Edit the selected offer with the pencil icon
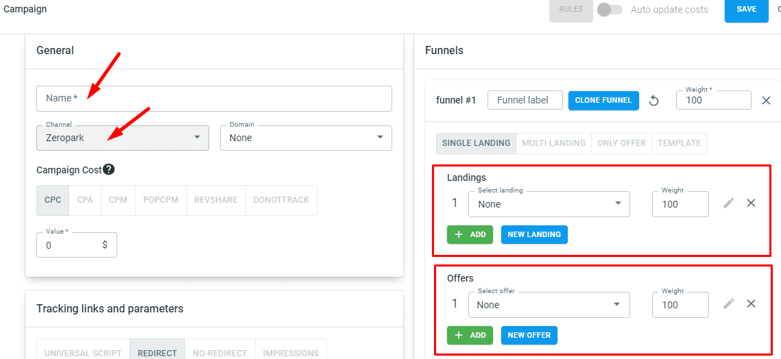Screen dimensions: 781x359 tap(729, 304)
